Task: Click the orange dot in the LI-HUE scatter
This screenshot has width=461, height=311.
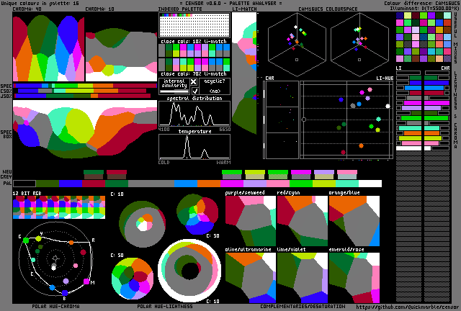Action: (x=361, y=145)
